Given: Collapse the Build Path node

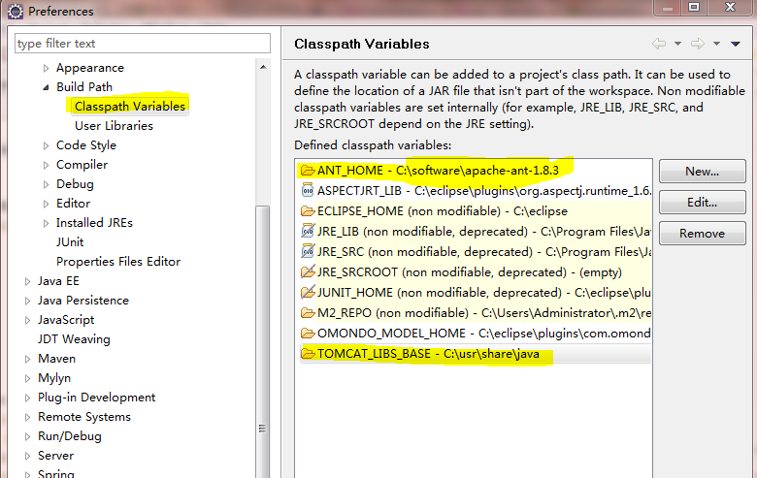Looking at the screenshot, I should [x=46, y=87].
